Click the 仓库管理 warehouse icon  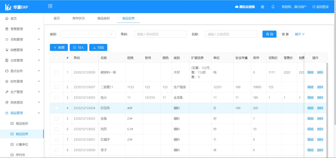[7, 61]
